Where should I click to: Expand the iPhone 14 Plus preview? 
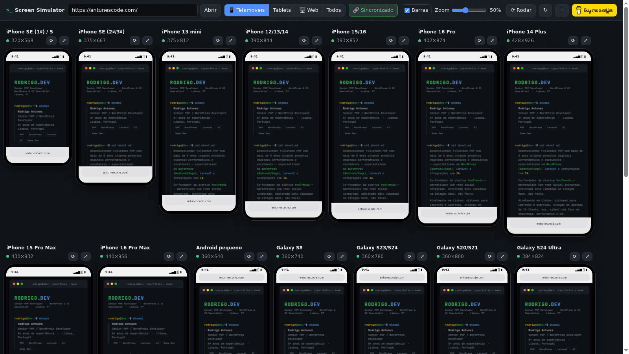coord(586,41)
